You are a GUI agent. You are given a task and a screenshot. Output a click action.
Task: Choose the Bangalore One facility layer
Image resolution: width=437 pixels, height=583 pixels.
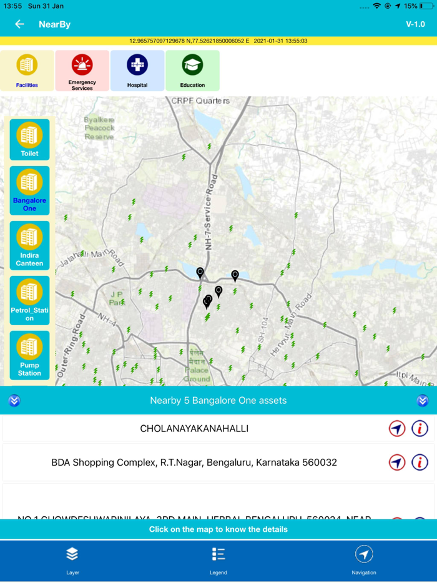[x=29, y=190]
